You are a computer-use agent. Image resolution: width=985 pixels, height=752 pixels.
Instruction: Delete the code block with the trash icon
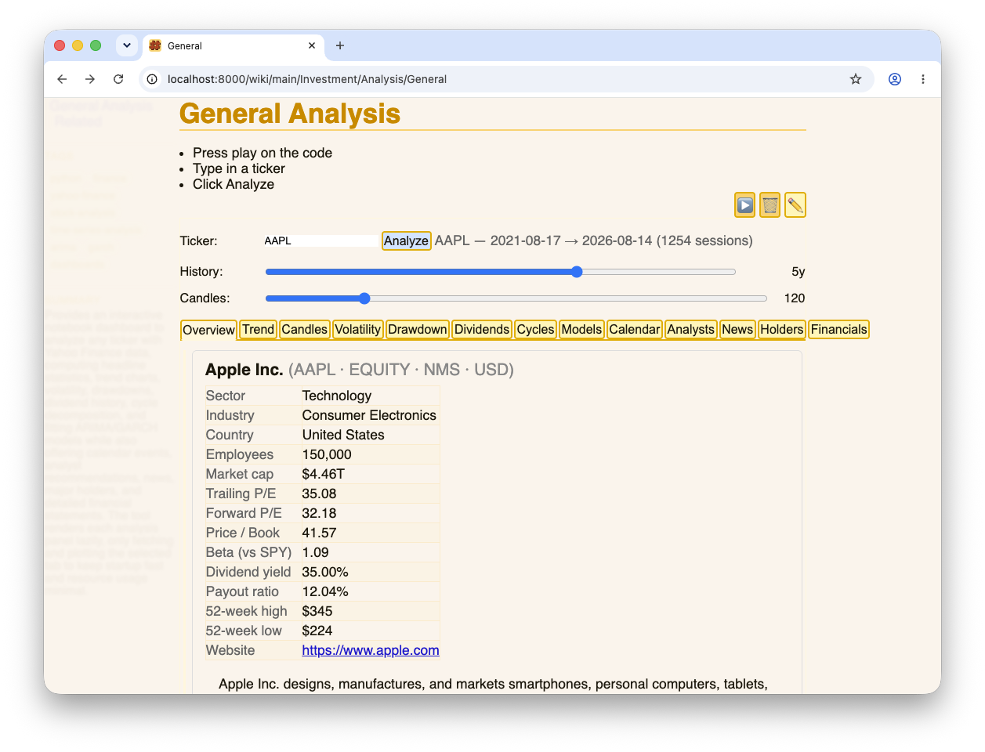coord(770,205)
